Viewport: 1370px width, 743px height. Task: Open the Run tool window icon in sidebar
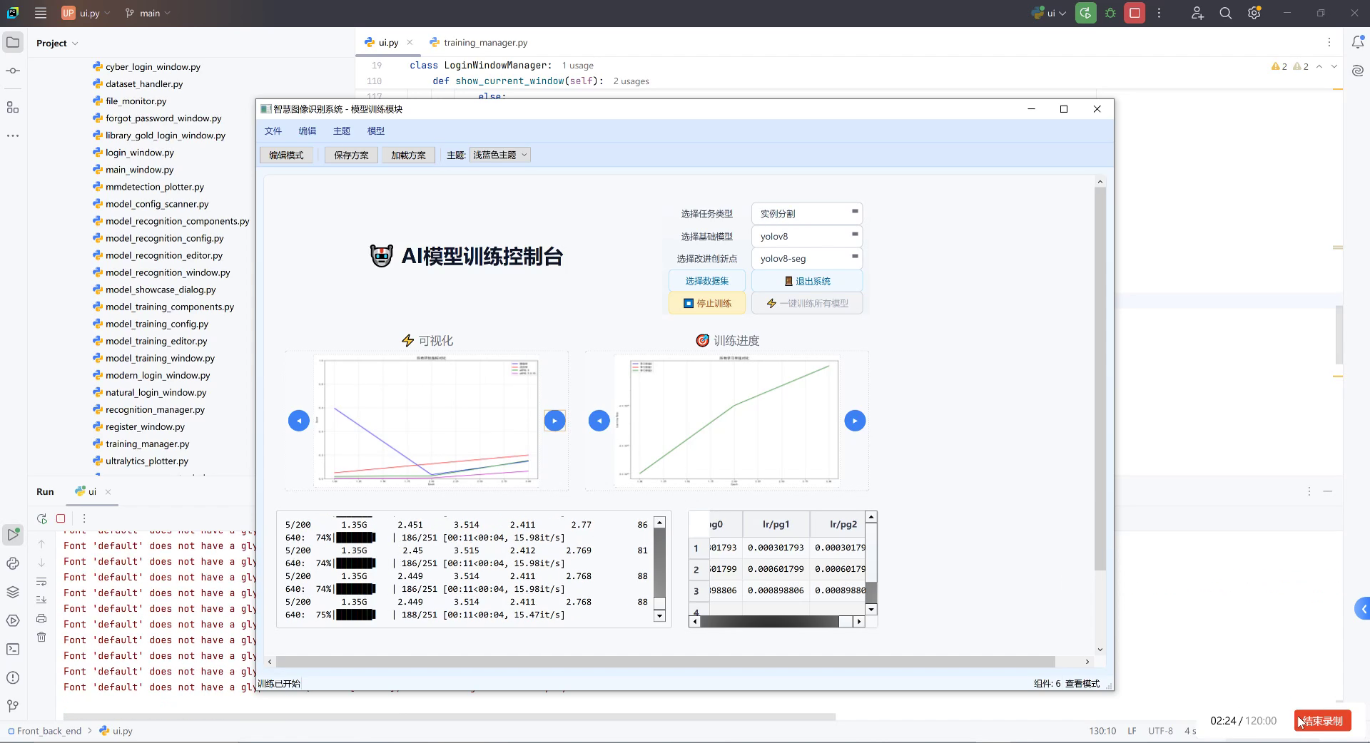(x=13, y=534)
